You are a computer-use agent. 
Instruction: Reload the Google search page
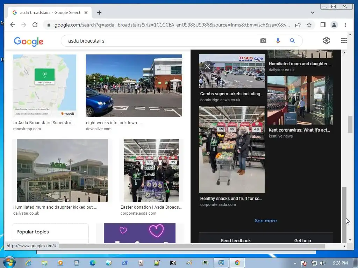click(35, 25)
